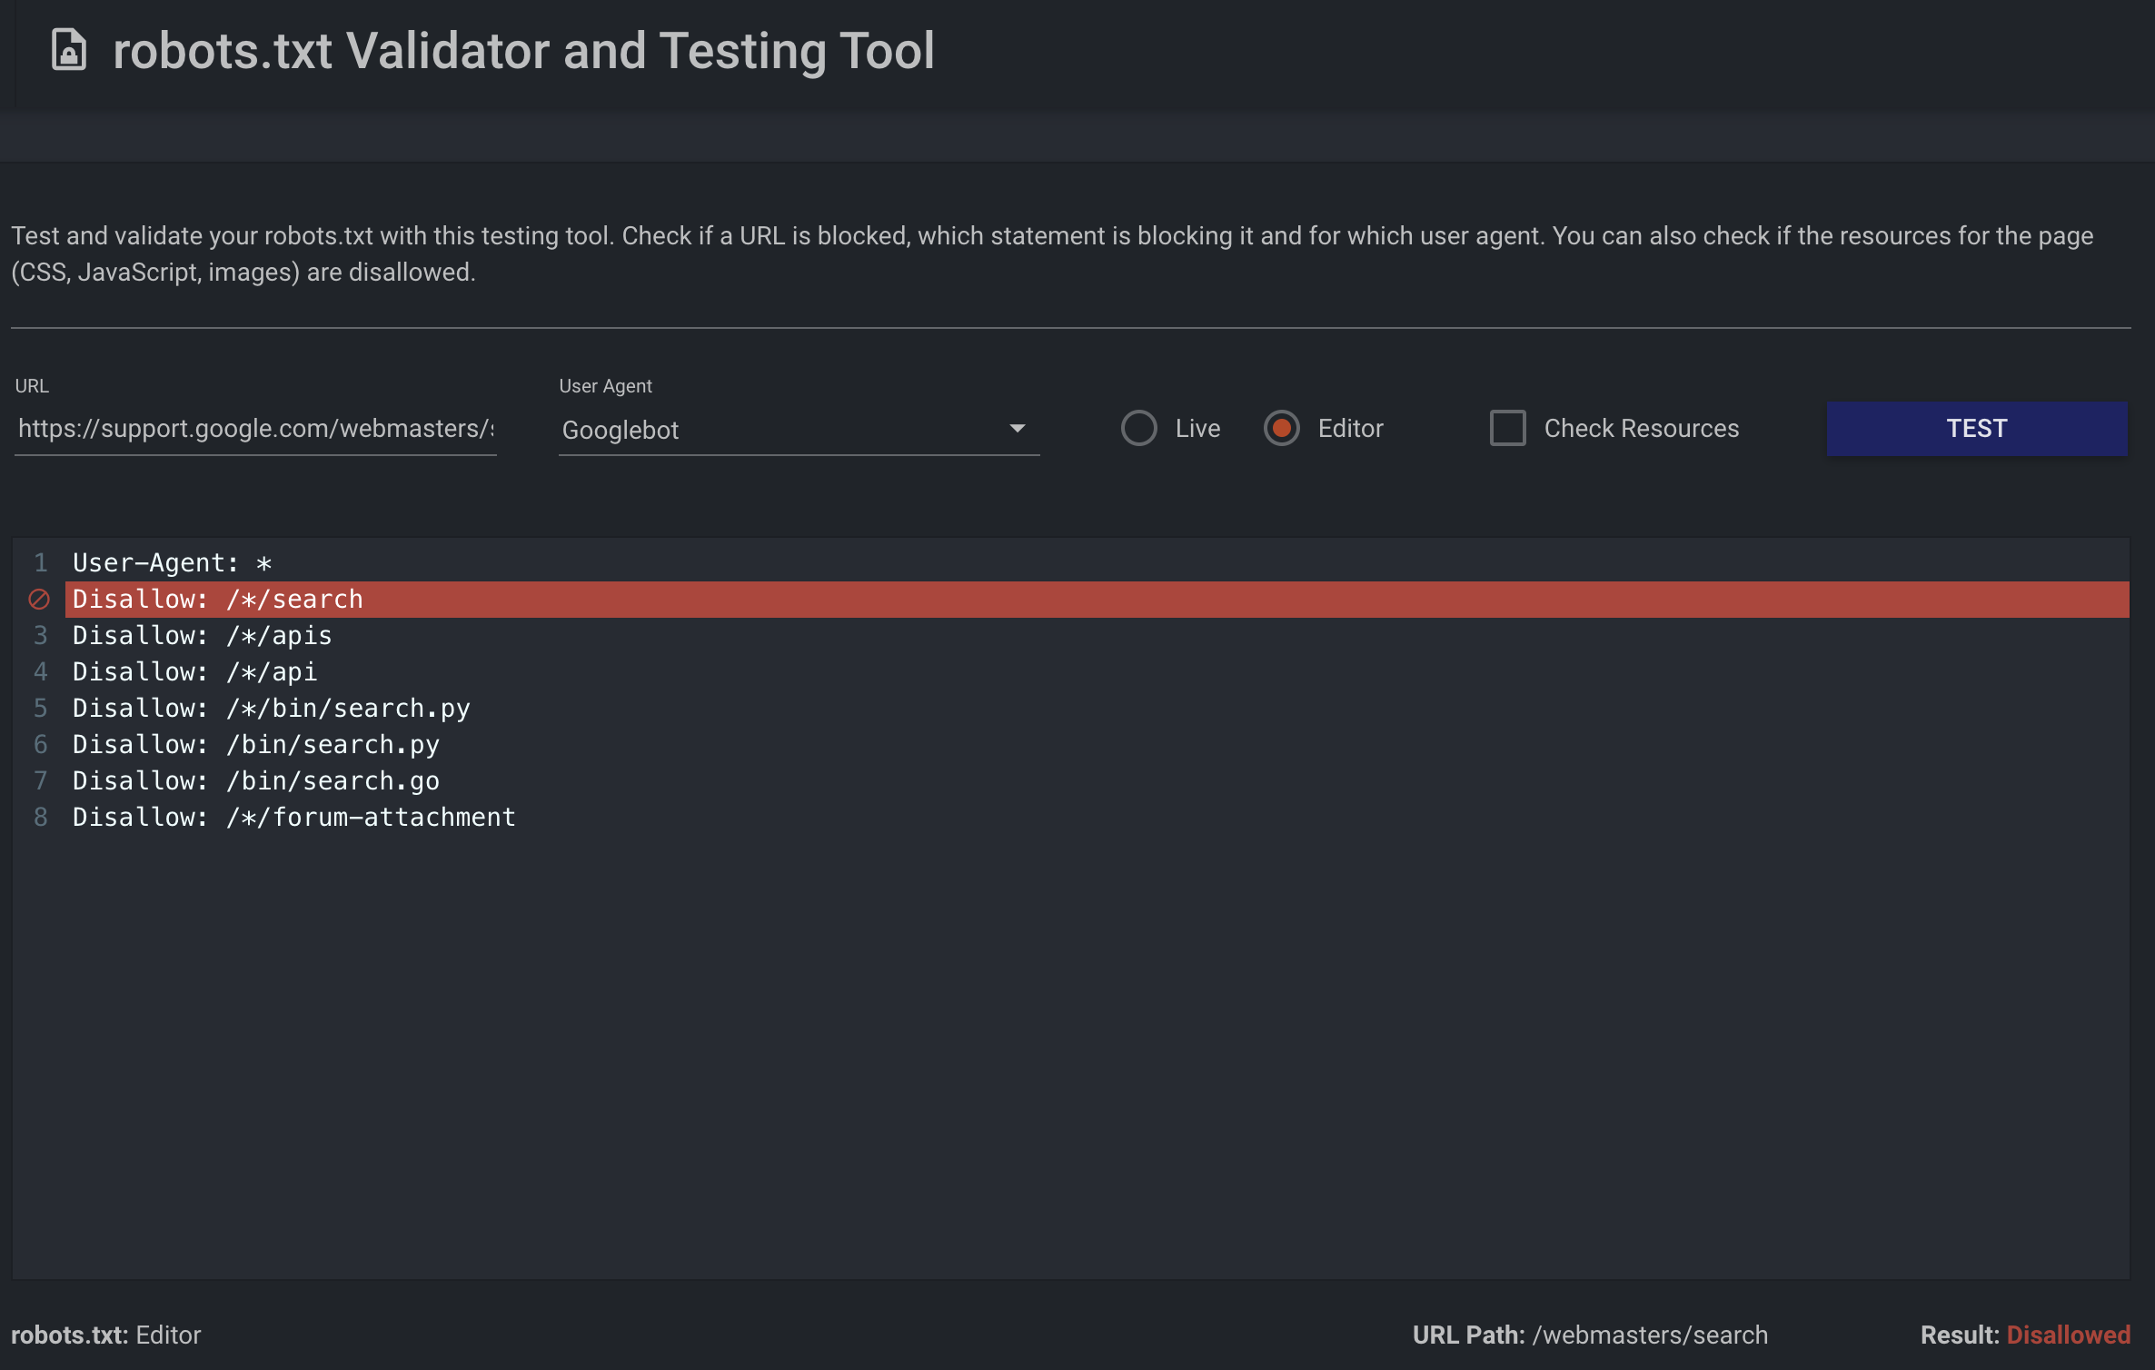The image size is (2155, 1370).
Task: Click the robots.txt file icon in header
Action: 69,50
